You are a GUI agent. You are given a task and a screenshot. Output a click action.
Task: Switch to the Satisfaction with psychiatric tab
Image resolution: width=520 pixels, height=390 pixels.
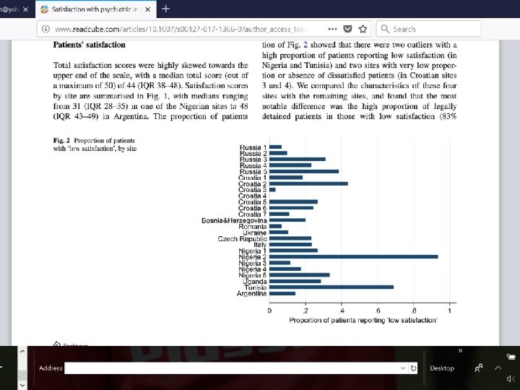tap(95, 9)
